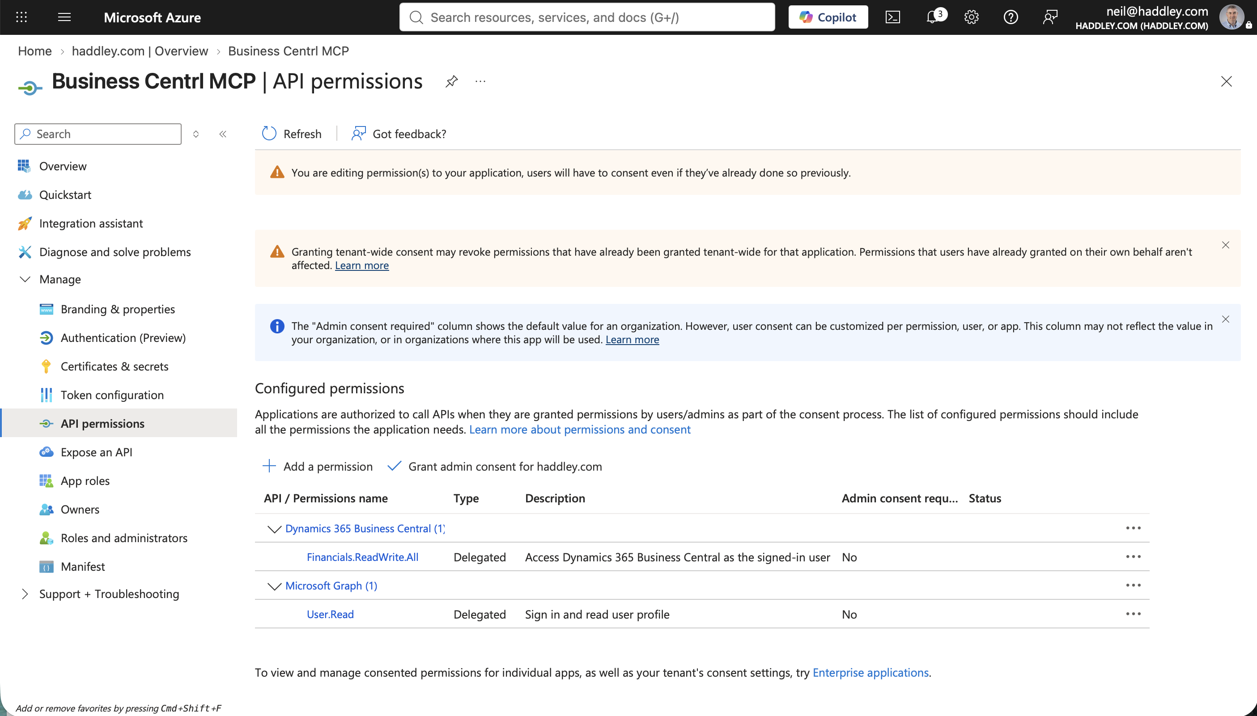1257x716 pixels.
Task: Open the Enterprise applications link
Action: tap(870, 672)
